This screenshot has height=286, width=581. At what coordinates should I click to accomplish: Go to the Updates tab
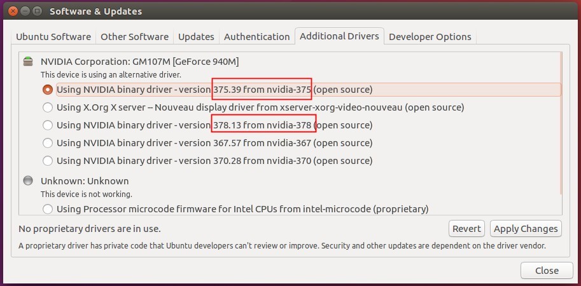196,37
